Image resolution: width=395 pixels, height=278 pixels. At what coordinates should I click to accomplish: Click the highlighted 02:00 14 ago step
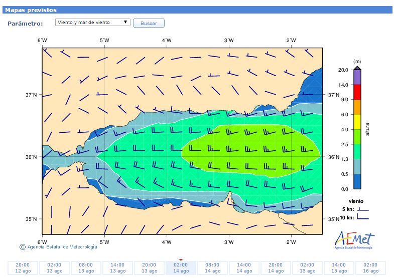(x=181, y=268)
